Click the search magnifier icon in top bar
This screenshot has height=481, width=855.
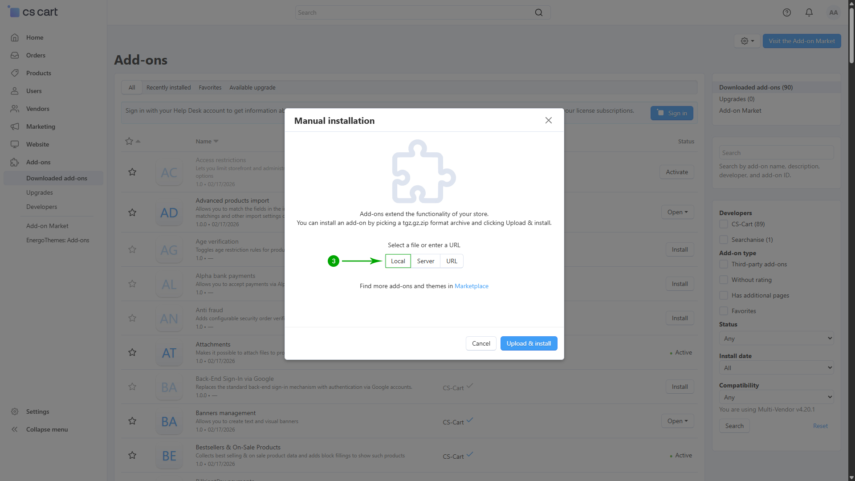(539, 12)
